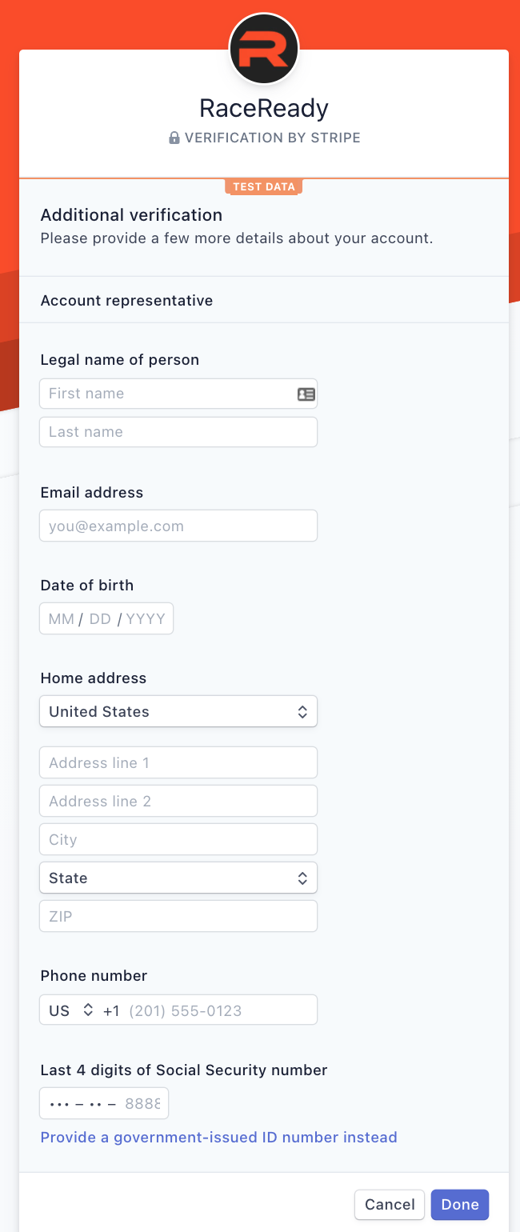Click the lock icon beside Verification by Stripe
Screen dimensions: 520x1232
(174, 138)
